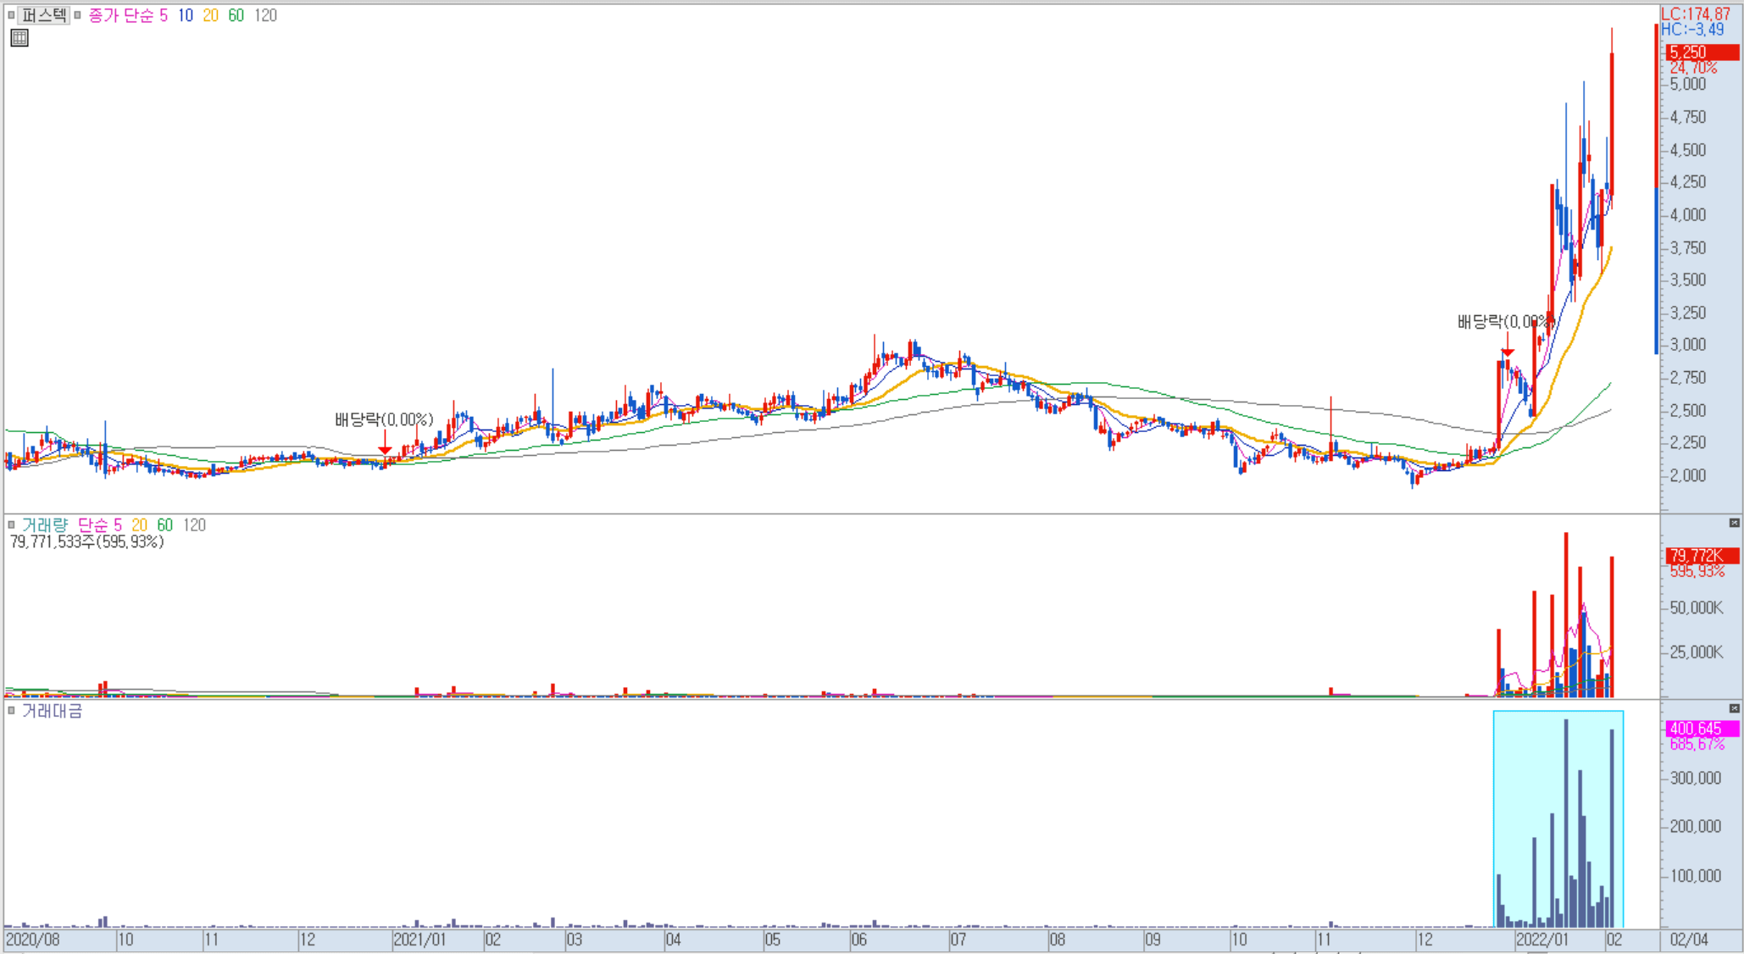Viewport: 1744px width, 954px height.
Task: Click the magenta 400,645 value tag
Action: click(1702, 729)
